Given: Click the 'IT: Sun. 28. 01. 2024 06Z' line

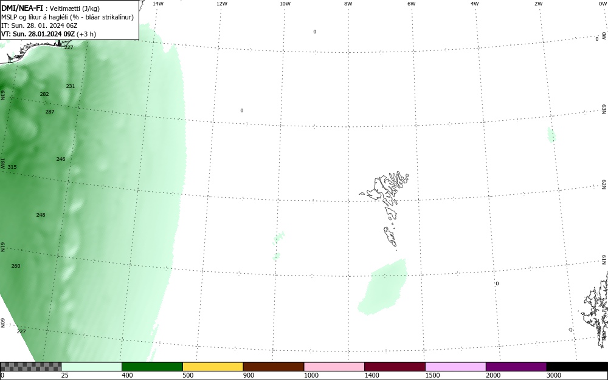Looking at the screenshot, I should point(39,25).
